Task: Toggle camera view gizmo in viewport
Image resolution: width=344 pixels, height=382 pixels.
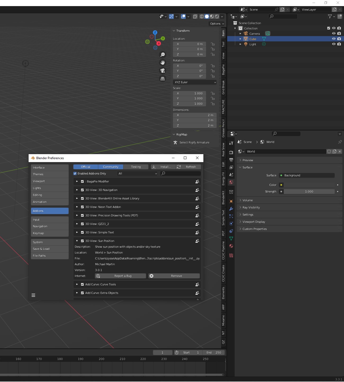Action: coord(163,71)
